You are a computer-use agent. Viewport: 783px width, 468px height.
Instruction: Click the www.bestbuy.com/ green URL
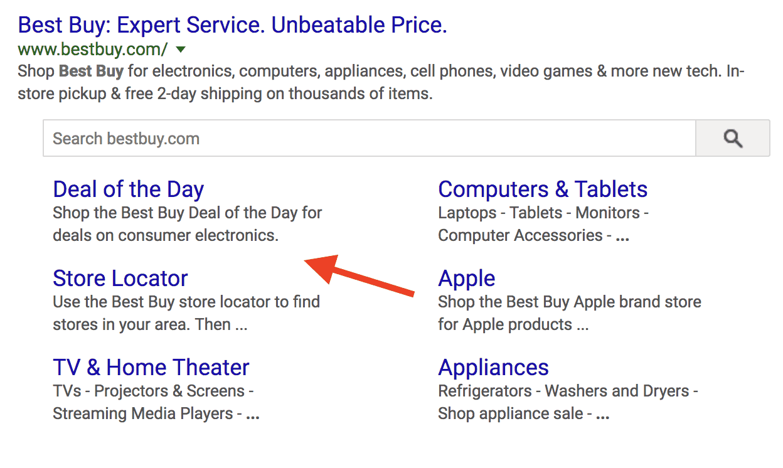pyautogui.click(x=93, y=49)
